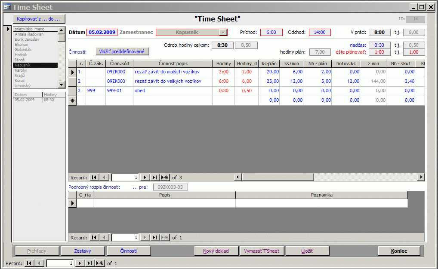
Task: Click right arrow of activities horizontal scrollbar
Action: [x=421, y=177]
